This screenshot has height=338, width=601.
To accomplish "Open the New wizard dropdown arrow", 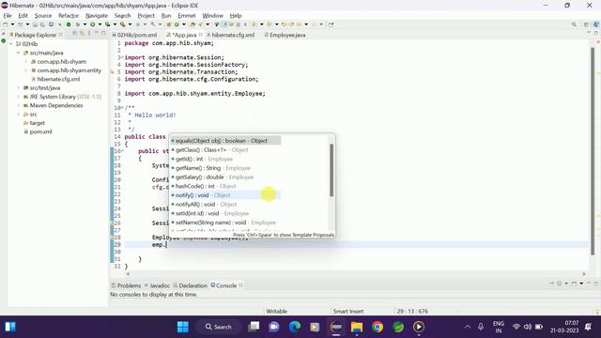I will [12, 24].
